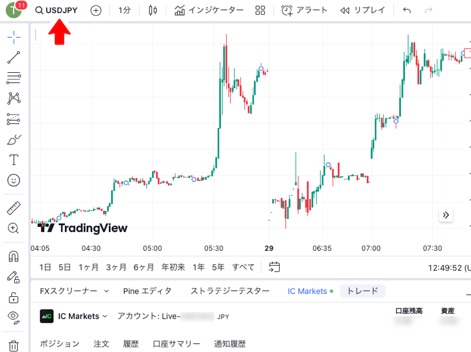The height and width of the screenshot is (352, 471).
Task: Toggle magnet mode on
Action: coord(14,256)
